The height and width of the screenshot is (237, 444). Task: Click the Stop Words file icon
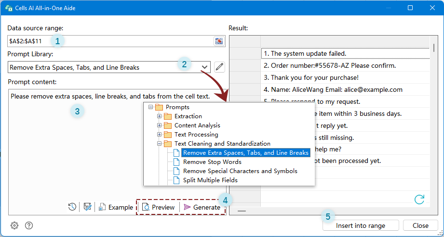pos(176,162)
